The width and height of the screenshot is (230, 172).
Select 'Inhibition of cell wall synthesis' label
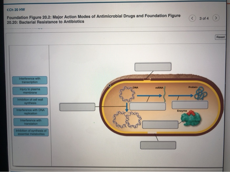(30, 101)
